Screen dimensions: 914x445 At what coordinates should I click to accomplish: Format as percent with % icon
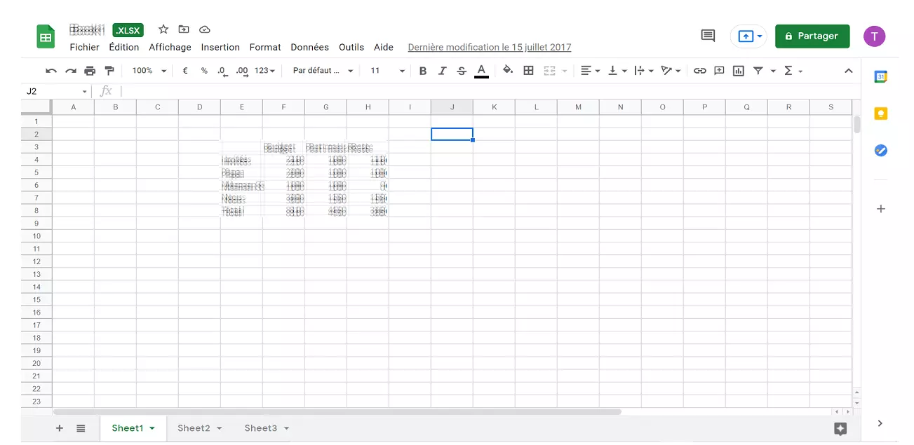204,71
